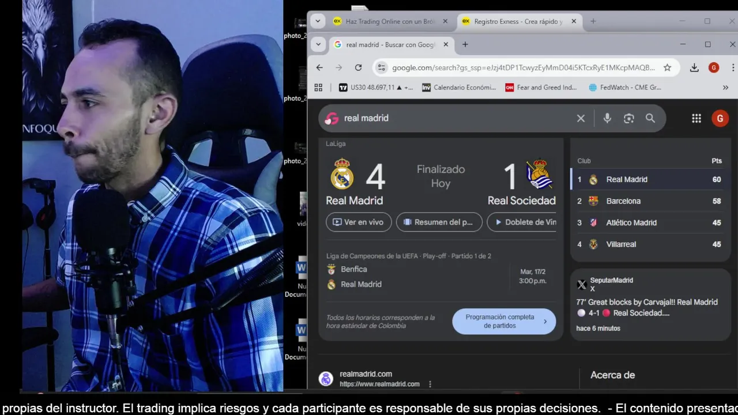Viewport: 738px width, 415px height.
Task: Clear the search box with the X
Action: coord(581,118)
